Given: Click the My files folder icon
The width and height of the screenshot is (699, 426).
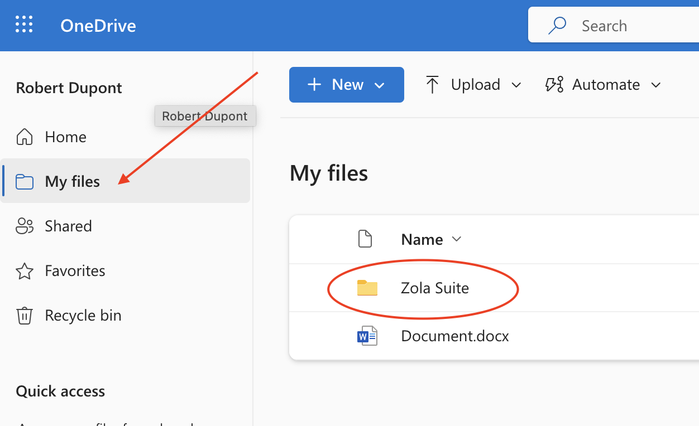Looking at the screenshot, I should pos(25,182).
